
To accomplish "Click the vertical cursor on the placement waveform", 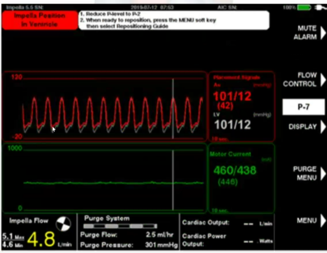I will pos(173,109).
